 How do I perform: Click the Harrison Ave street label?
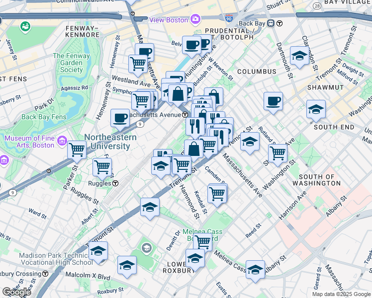(292, 205)
